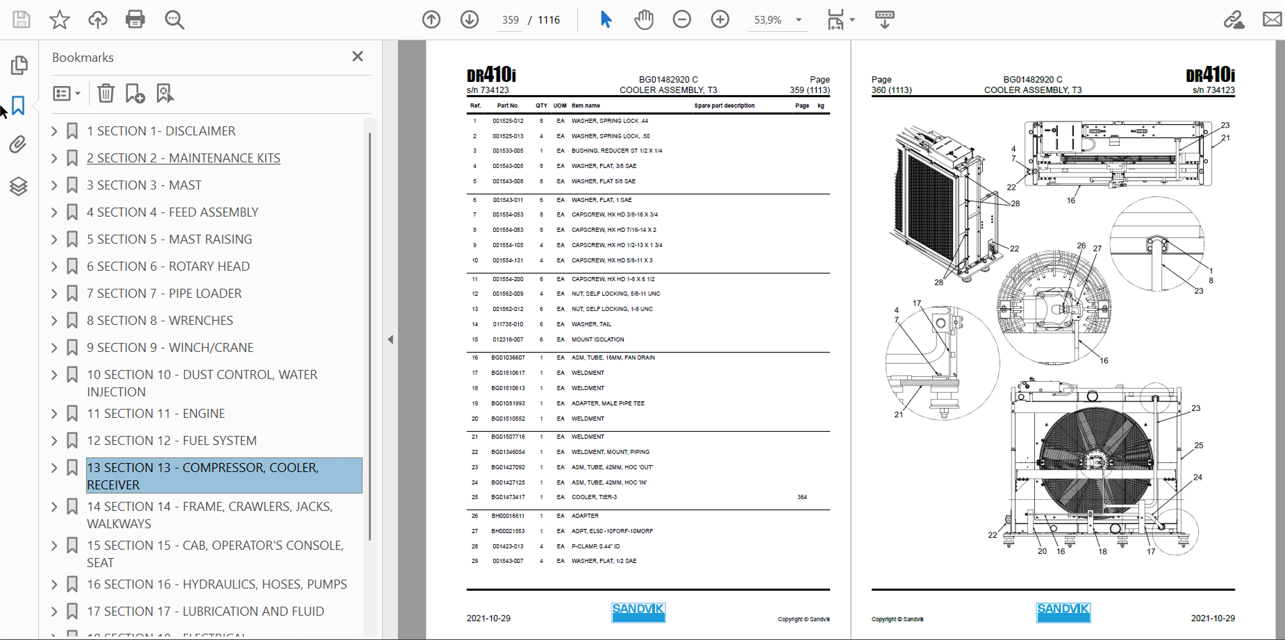The width and height of the screenshot is (1285, 640).
Task: Go to previous page arrow
Action: 431,19
